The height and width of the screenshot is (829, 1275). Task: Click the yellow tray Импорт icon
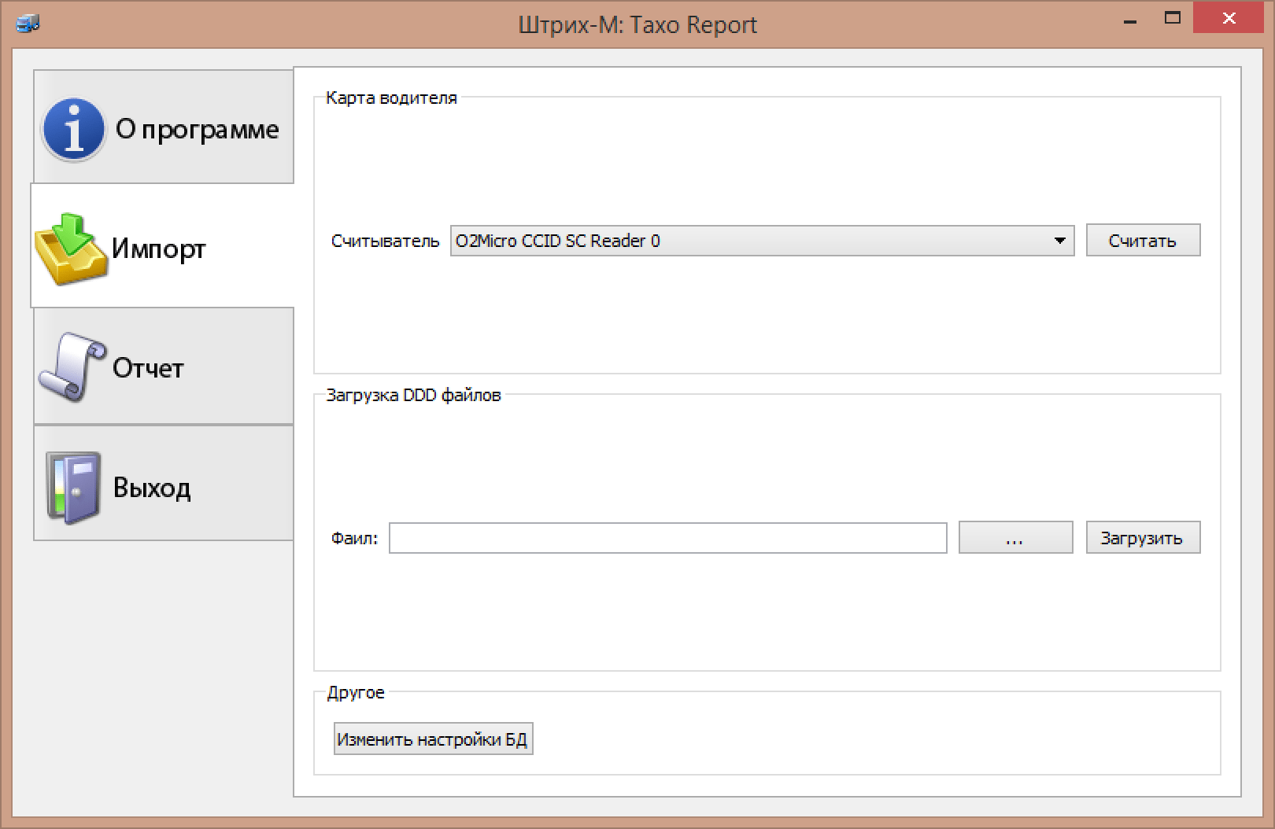[69, 249]
